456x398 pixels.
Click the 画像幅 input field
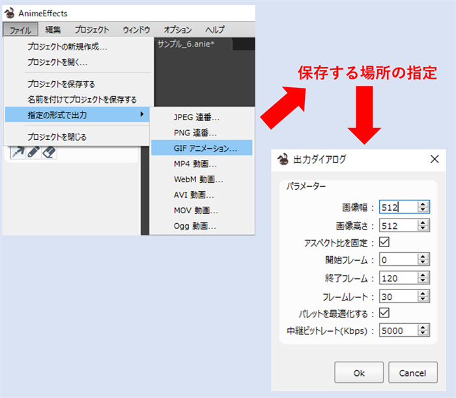[x=399, y=207]
